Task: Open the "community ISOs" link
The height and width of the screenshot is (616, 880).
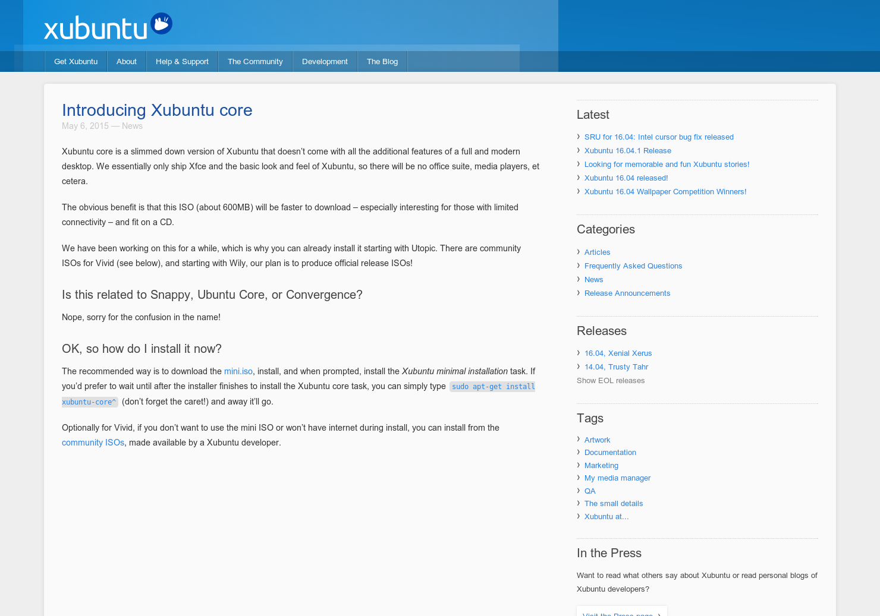Action: coord(93,443)
